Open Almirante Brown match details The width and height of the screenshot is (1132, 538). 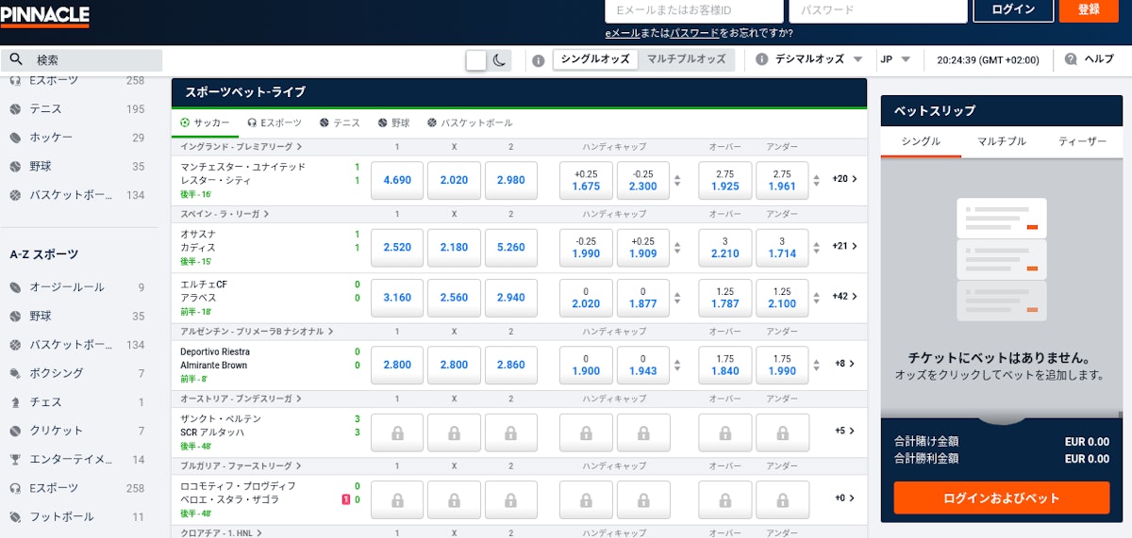point(214,365)
